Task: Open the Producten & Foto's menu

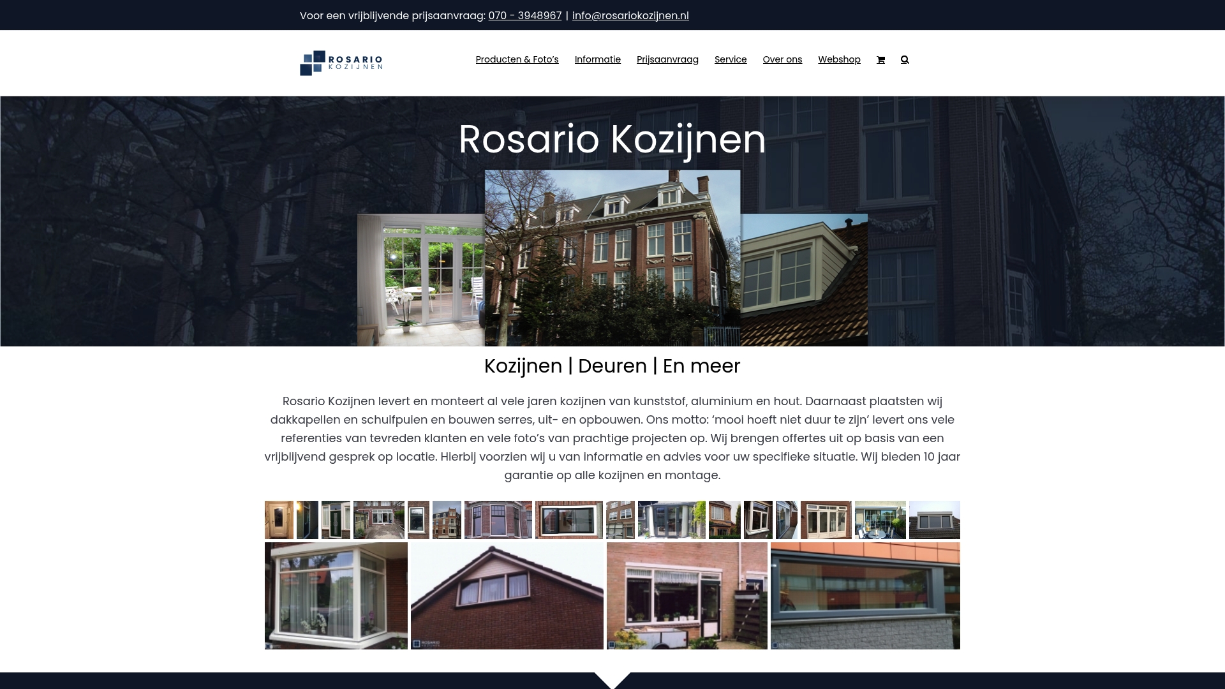Action: coord(517,59)
